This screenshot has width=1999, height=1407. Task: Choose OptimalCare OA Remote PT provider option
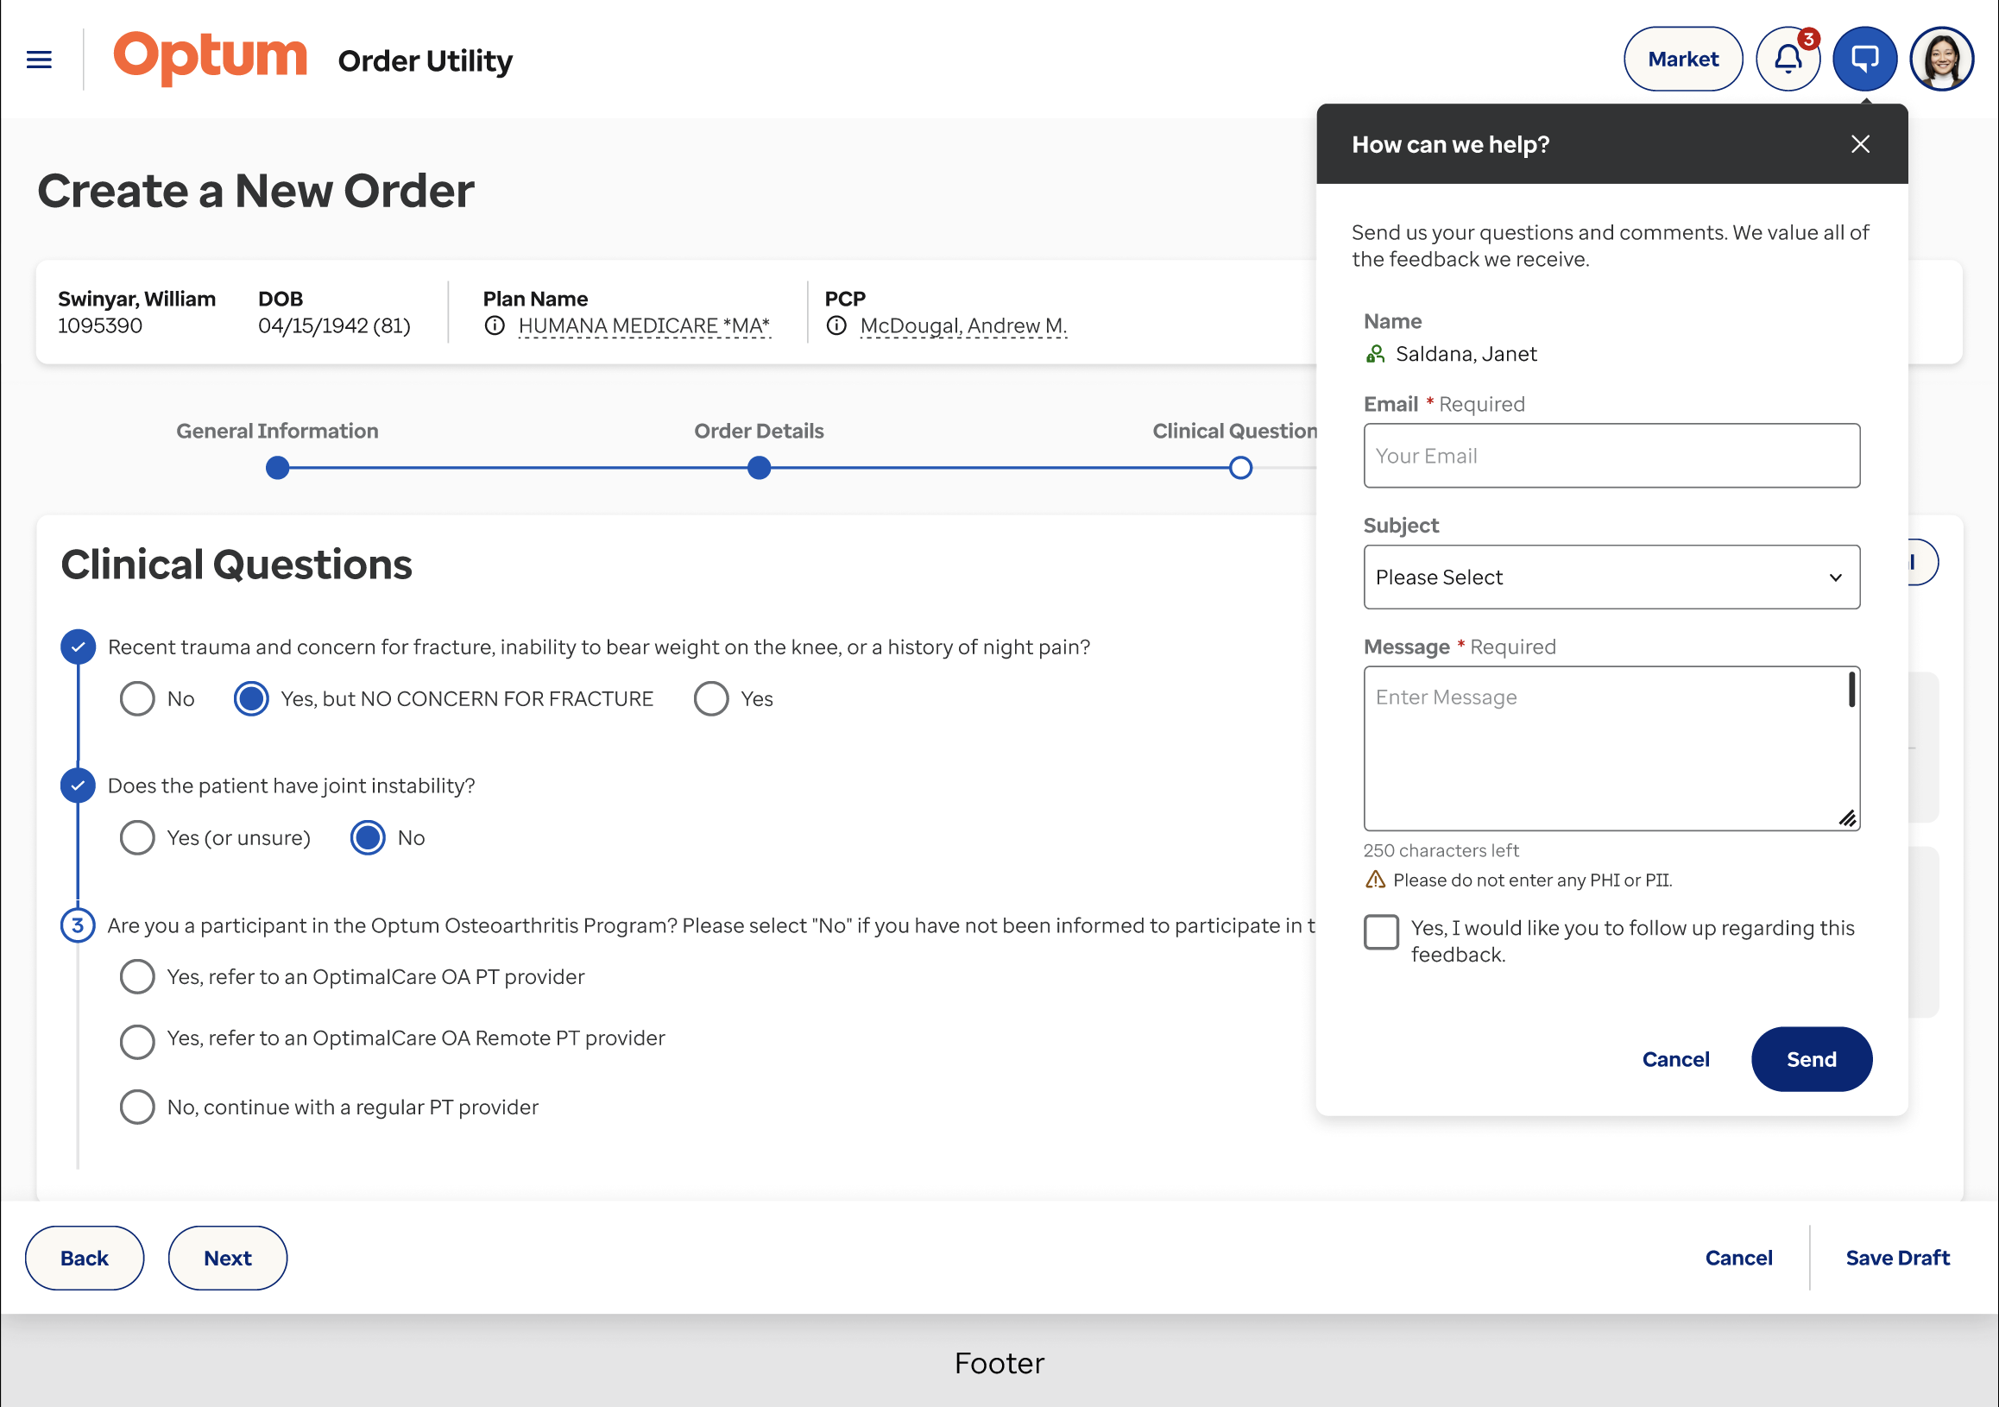136,1041
